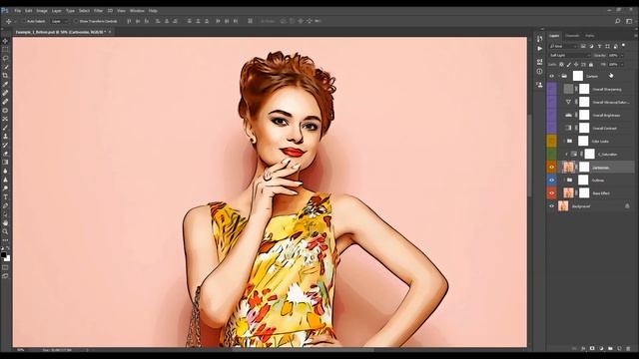Hide the Outlines group
639x359 pixels.
[552, 179]
